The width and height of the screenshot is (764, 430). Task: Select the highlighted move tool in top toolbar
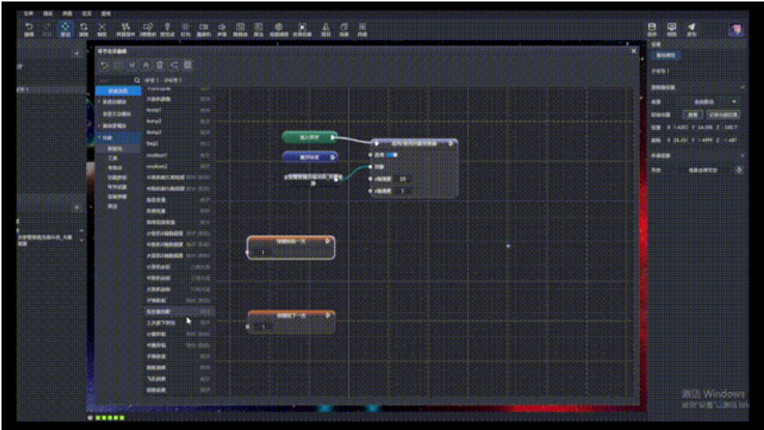66,28
